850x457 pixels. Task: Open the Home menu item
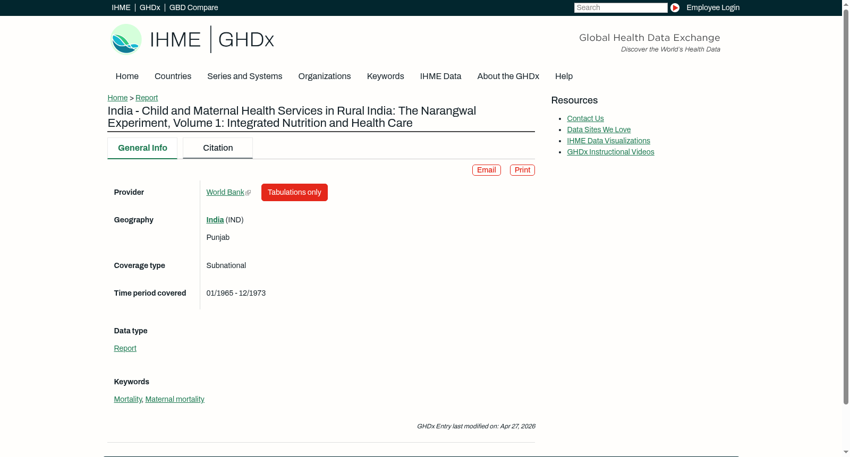(x=127, y=76)
